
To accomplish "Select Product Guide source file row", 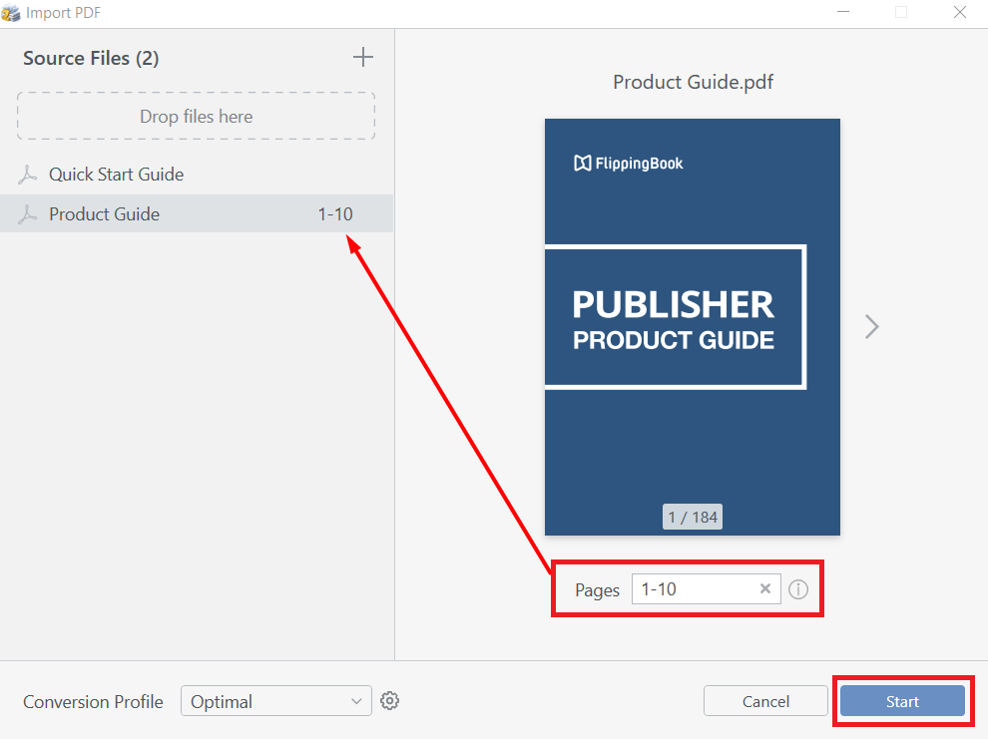I will 197,214.
